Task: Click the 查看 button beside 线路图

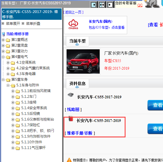Action: click(x=155, y=105)
